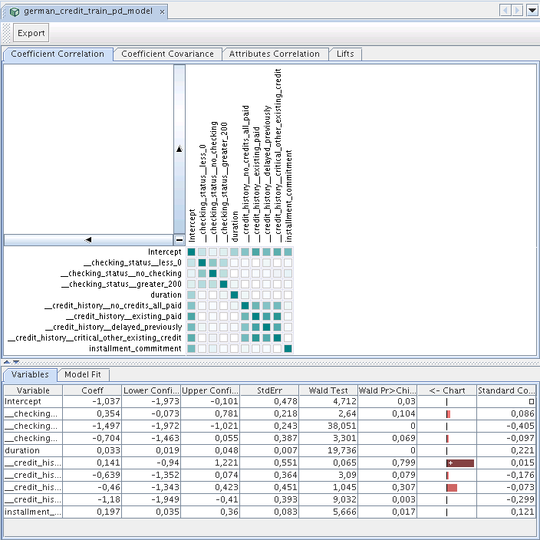Click the duration row label in the matrix
Screen dimensions: 540x540
[166, 295]
